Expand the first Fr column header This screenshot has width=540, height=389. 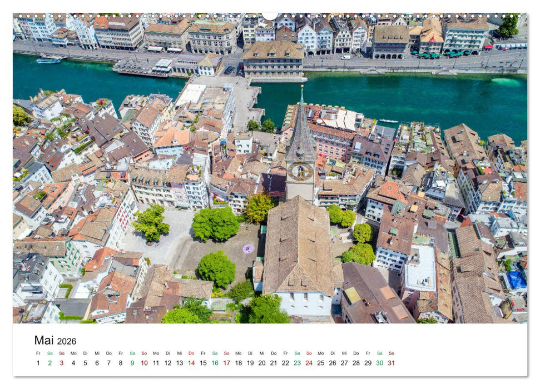point(38,354)
